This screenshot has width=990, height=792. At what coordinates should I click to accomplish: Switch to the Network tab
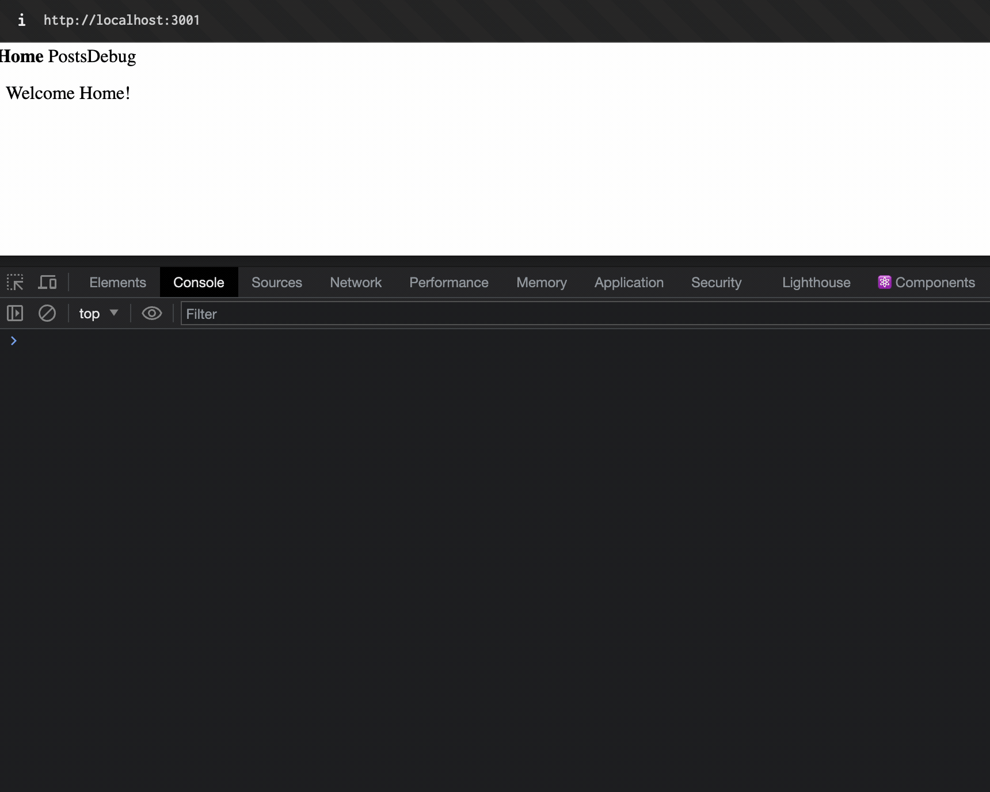pos(356,282)
